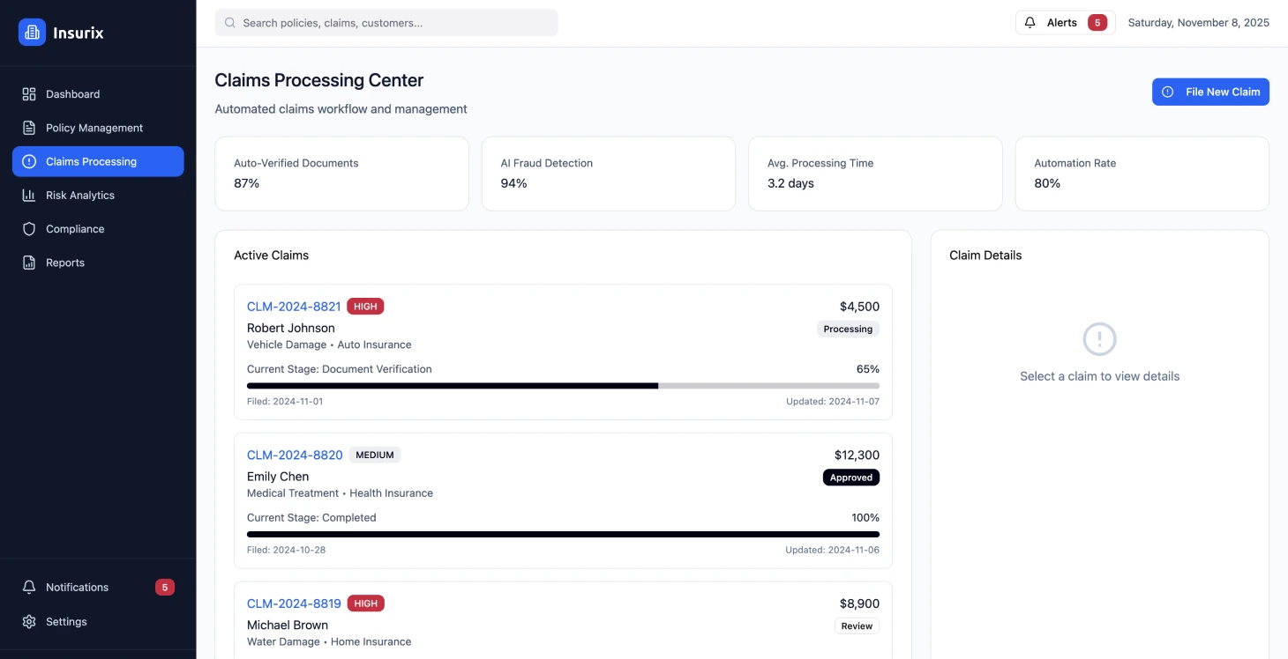Click the Document Verification progress bar
This screenshot has height=659, width=1288.
click(x=563, y=386)
